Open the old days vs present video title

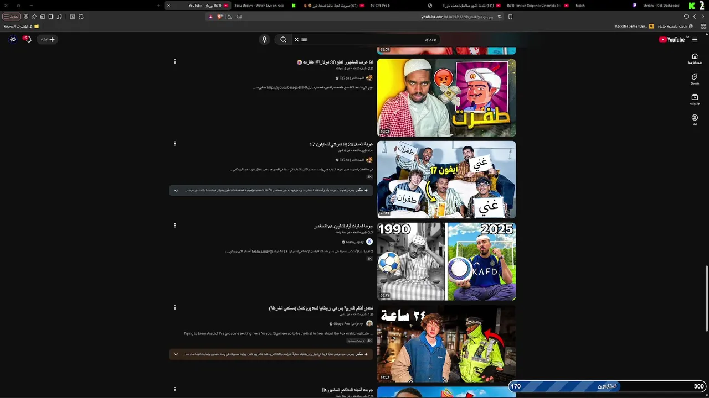(343, 226)
